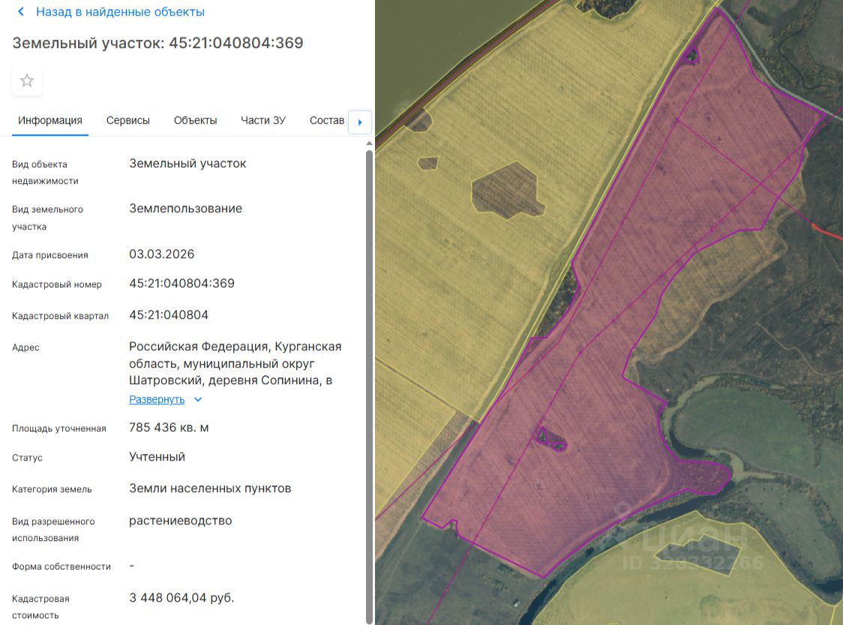Click the heading 'Земельный участок: 45:21:040804:369'

coord(157,43)
